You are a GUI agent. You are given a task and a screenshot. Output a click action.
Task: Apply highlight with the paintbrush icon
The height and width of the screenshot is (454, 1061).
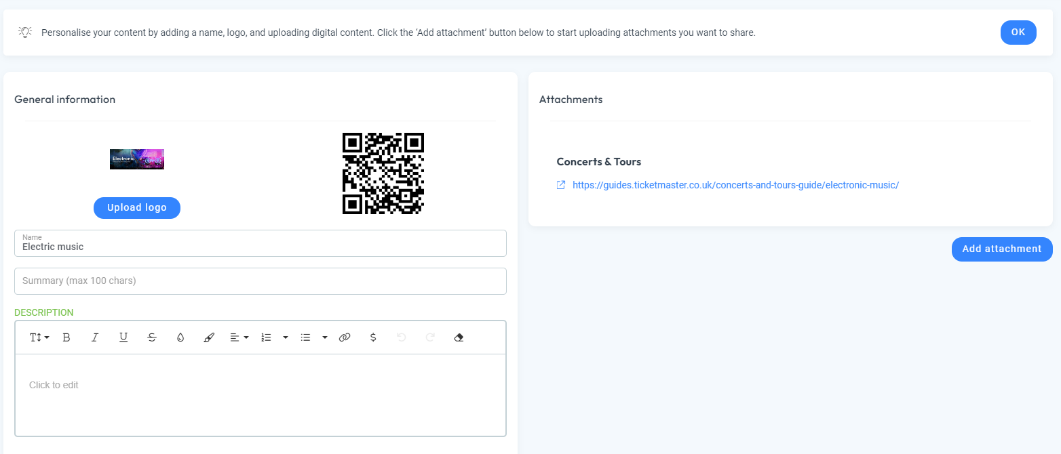click(x=209, y=337)
